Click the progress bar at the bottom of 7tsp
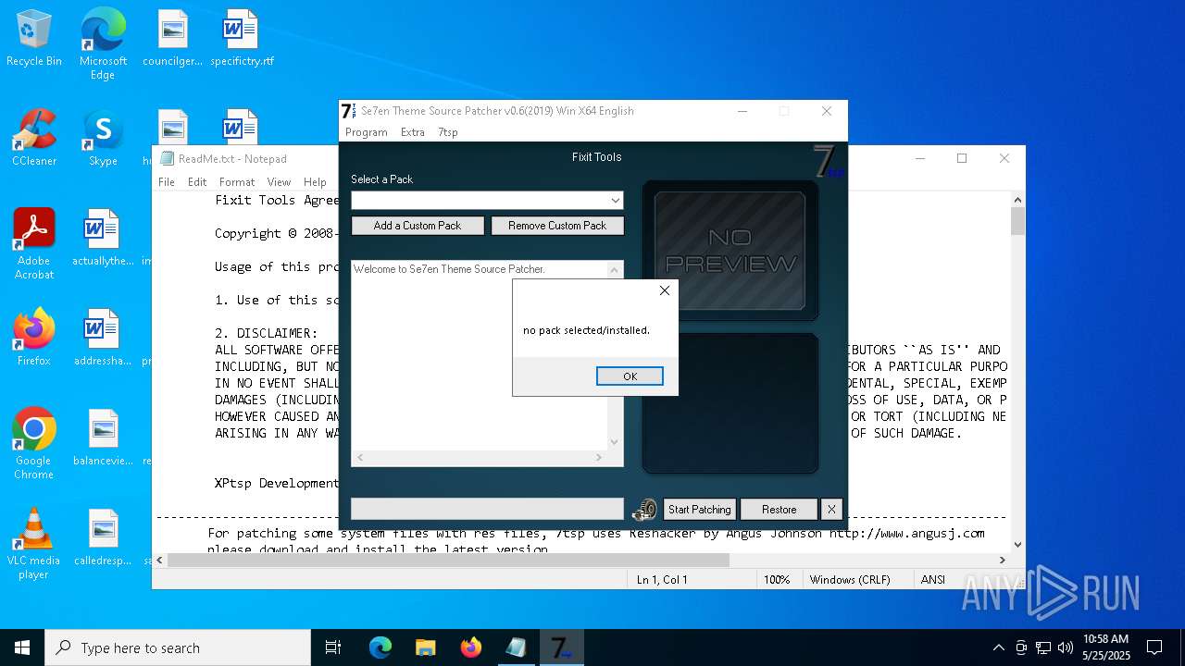1185x666 pixels. [487, 509]
